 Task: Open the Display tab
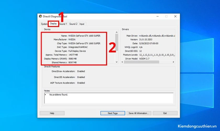[53, 24]
